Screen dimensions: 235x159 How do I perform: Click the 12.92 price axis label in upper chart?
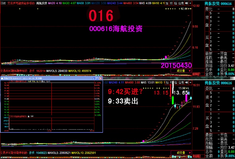pyautogui.click(x=196, y=6)
